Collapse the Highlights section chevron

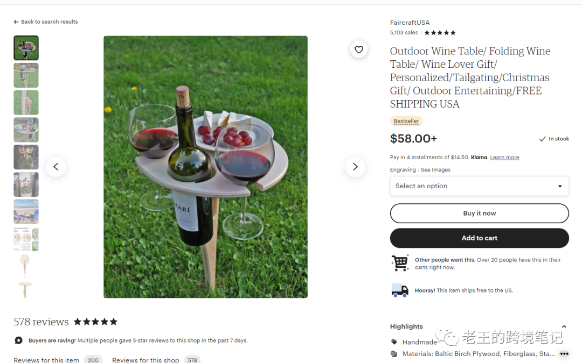(x=564, y=326)
